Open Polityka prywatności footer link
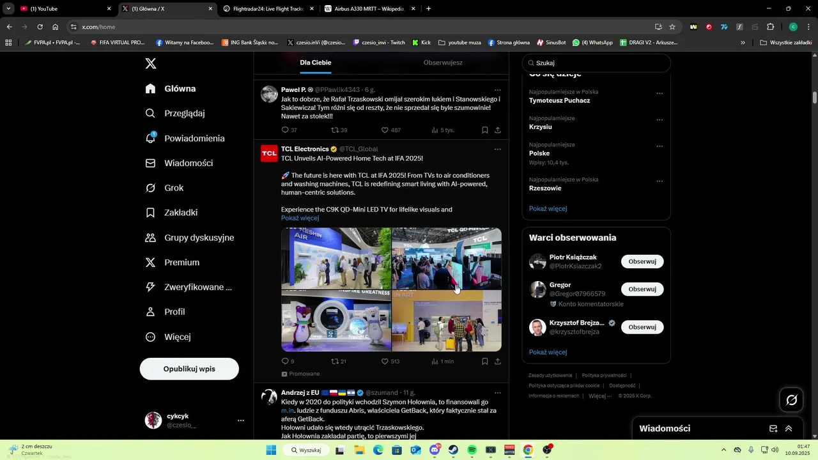 [x=604, y=376]
